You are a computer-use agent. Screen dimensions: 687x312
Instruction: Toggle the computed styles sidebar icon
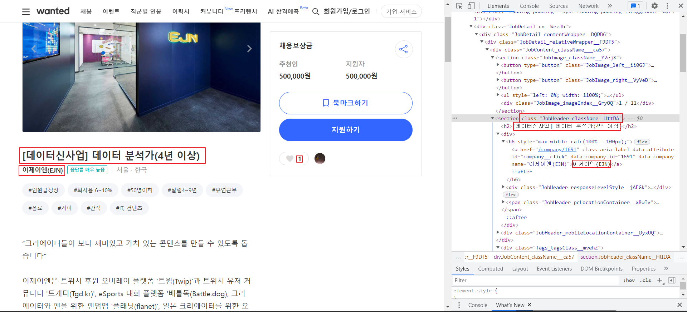coord(672,281)
